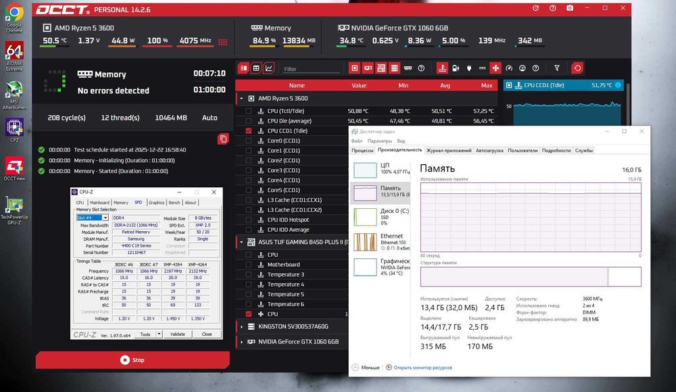Switch to the Mainboard tab in CPU-Z
The width and height of the screenshot is (676, 392).
pyautogui.click(x=99, y=202)
